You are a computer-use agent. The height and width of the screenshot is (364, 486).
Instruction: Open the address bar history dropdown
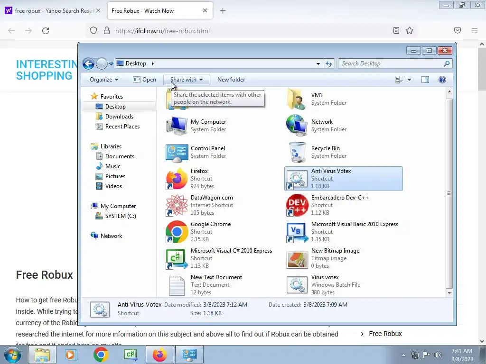(x=318, y=64)
